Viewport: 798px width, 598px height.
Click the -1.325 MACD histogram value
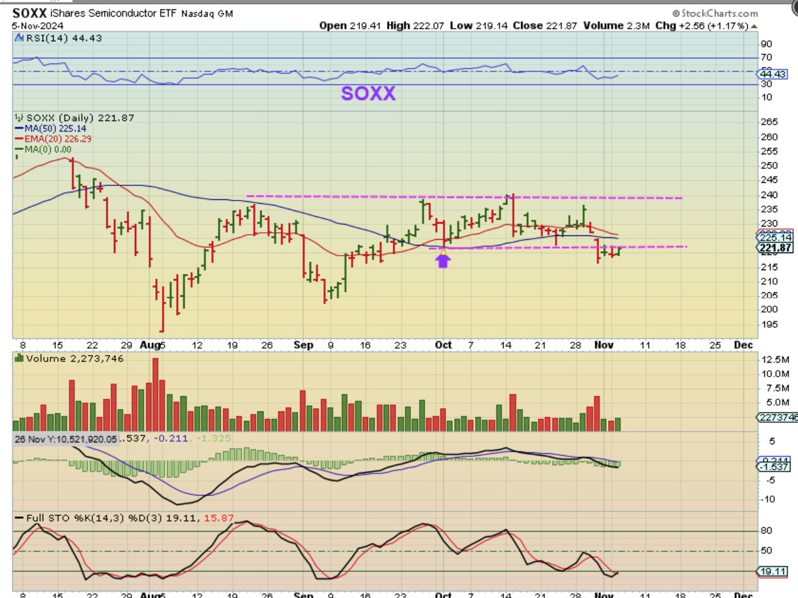[x=213, y=439]
